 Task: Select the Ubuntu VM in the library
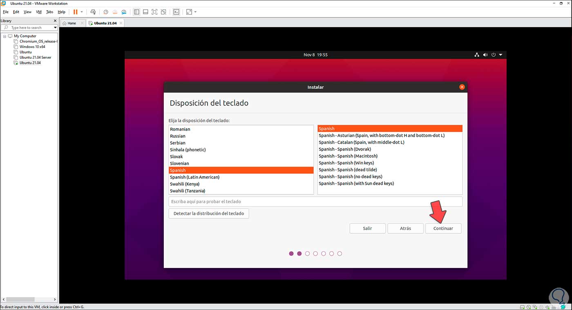point(25,52)
